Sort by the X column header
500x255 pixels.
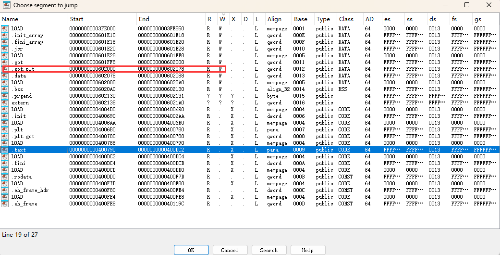click(235, 19)
